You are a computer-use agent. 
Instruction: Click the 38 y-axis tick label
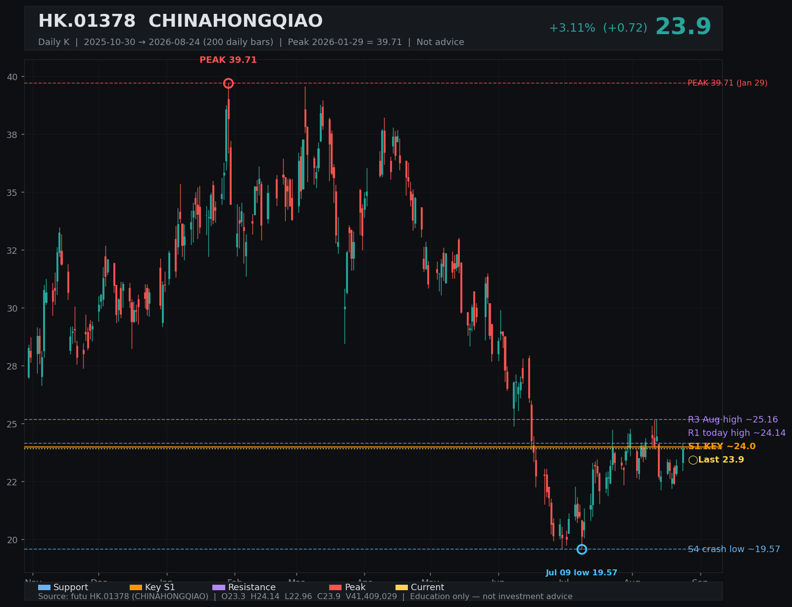(x=12, y=135)
